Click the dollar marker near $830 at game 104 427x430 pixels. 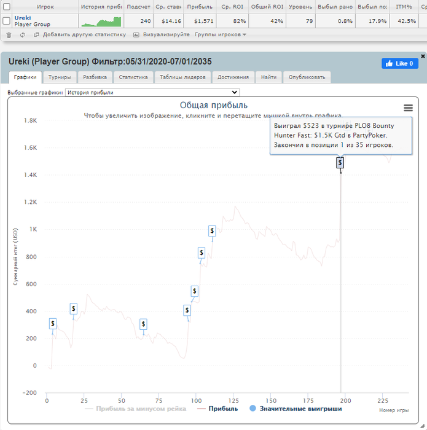(x=202, y=252)
